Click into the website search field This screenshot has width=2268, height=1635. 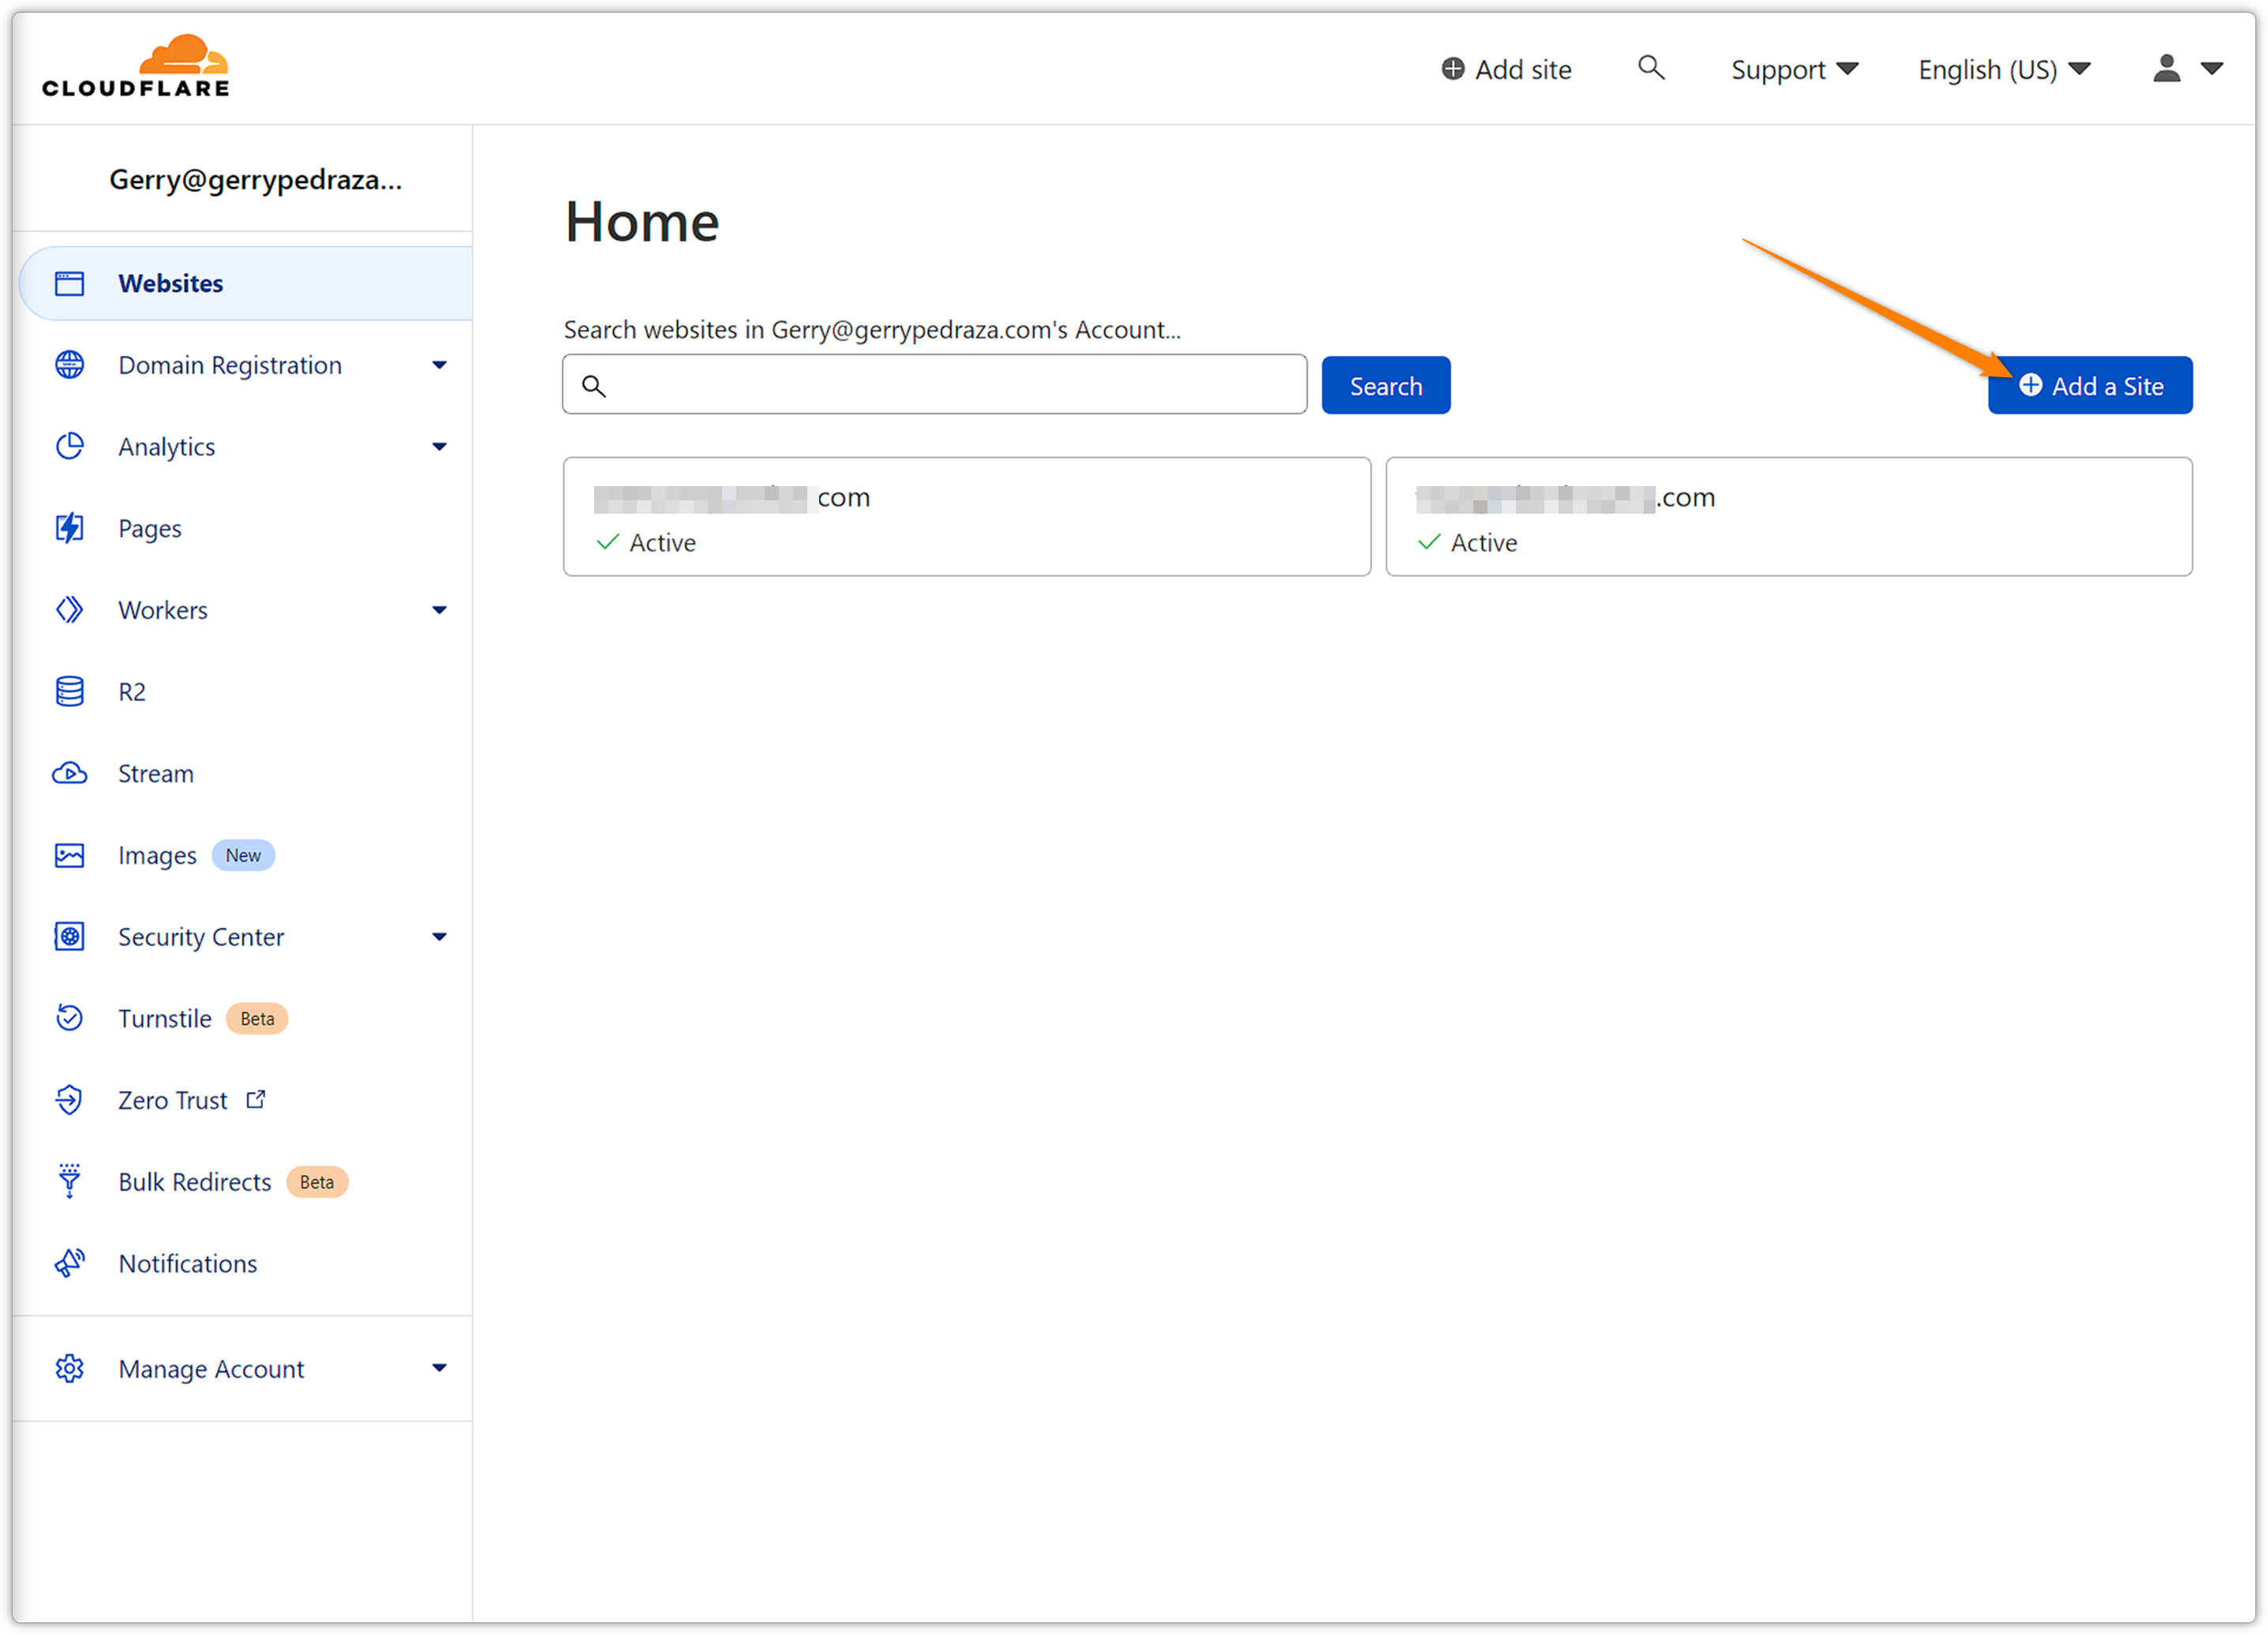tap(934, 384)
